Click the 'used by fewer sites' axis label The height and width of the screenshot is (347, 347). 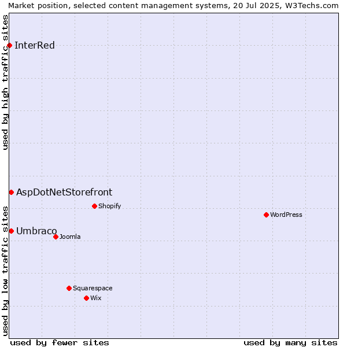[60, 343]
